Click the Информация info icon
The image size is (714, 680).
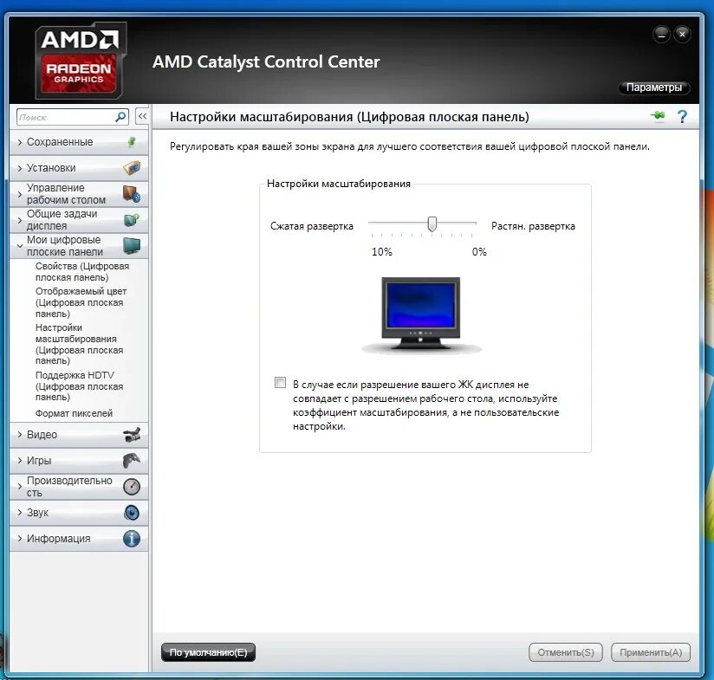pos(132,539)
